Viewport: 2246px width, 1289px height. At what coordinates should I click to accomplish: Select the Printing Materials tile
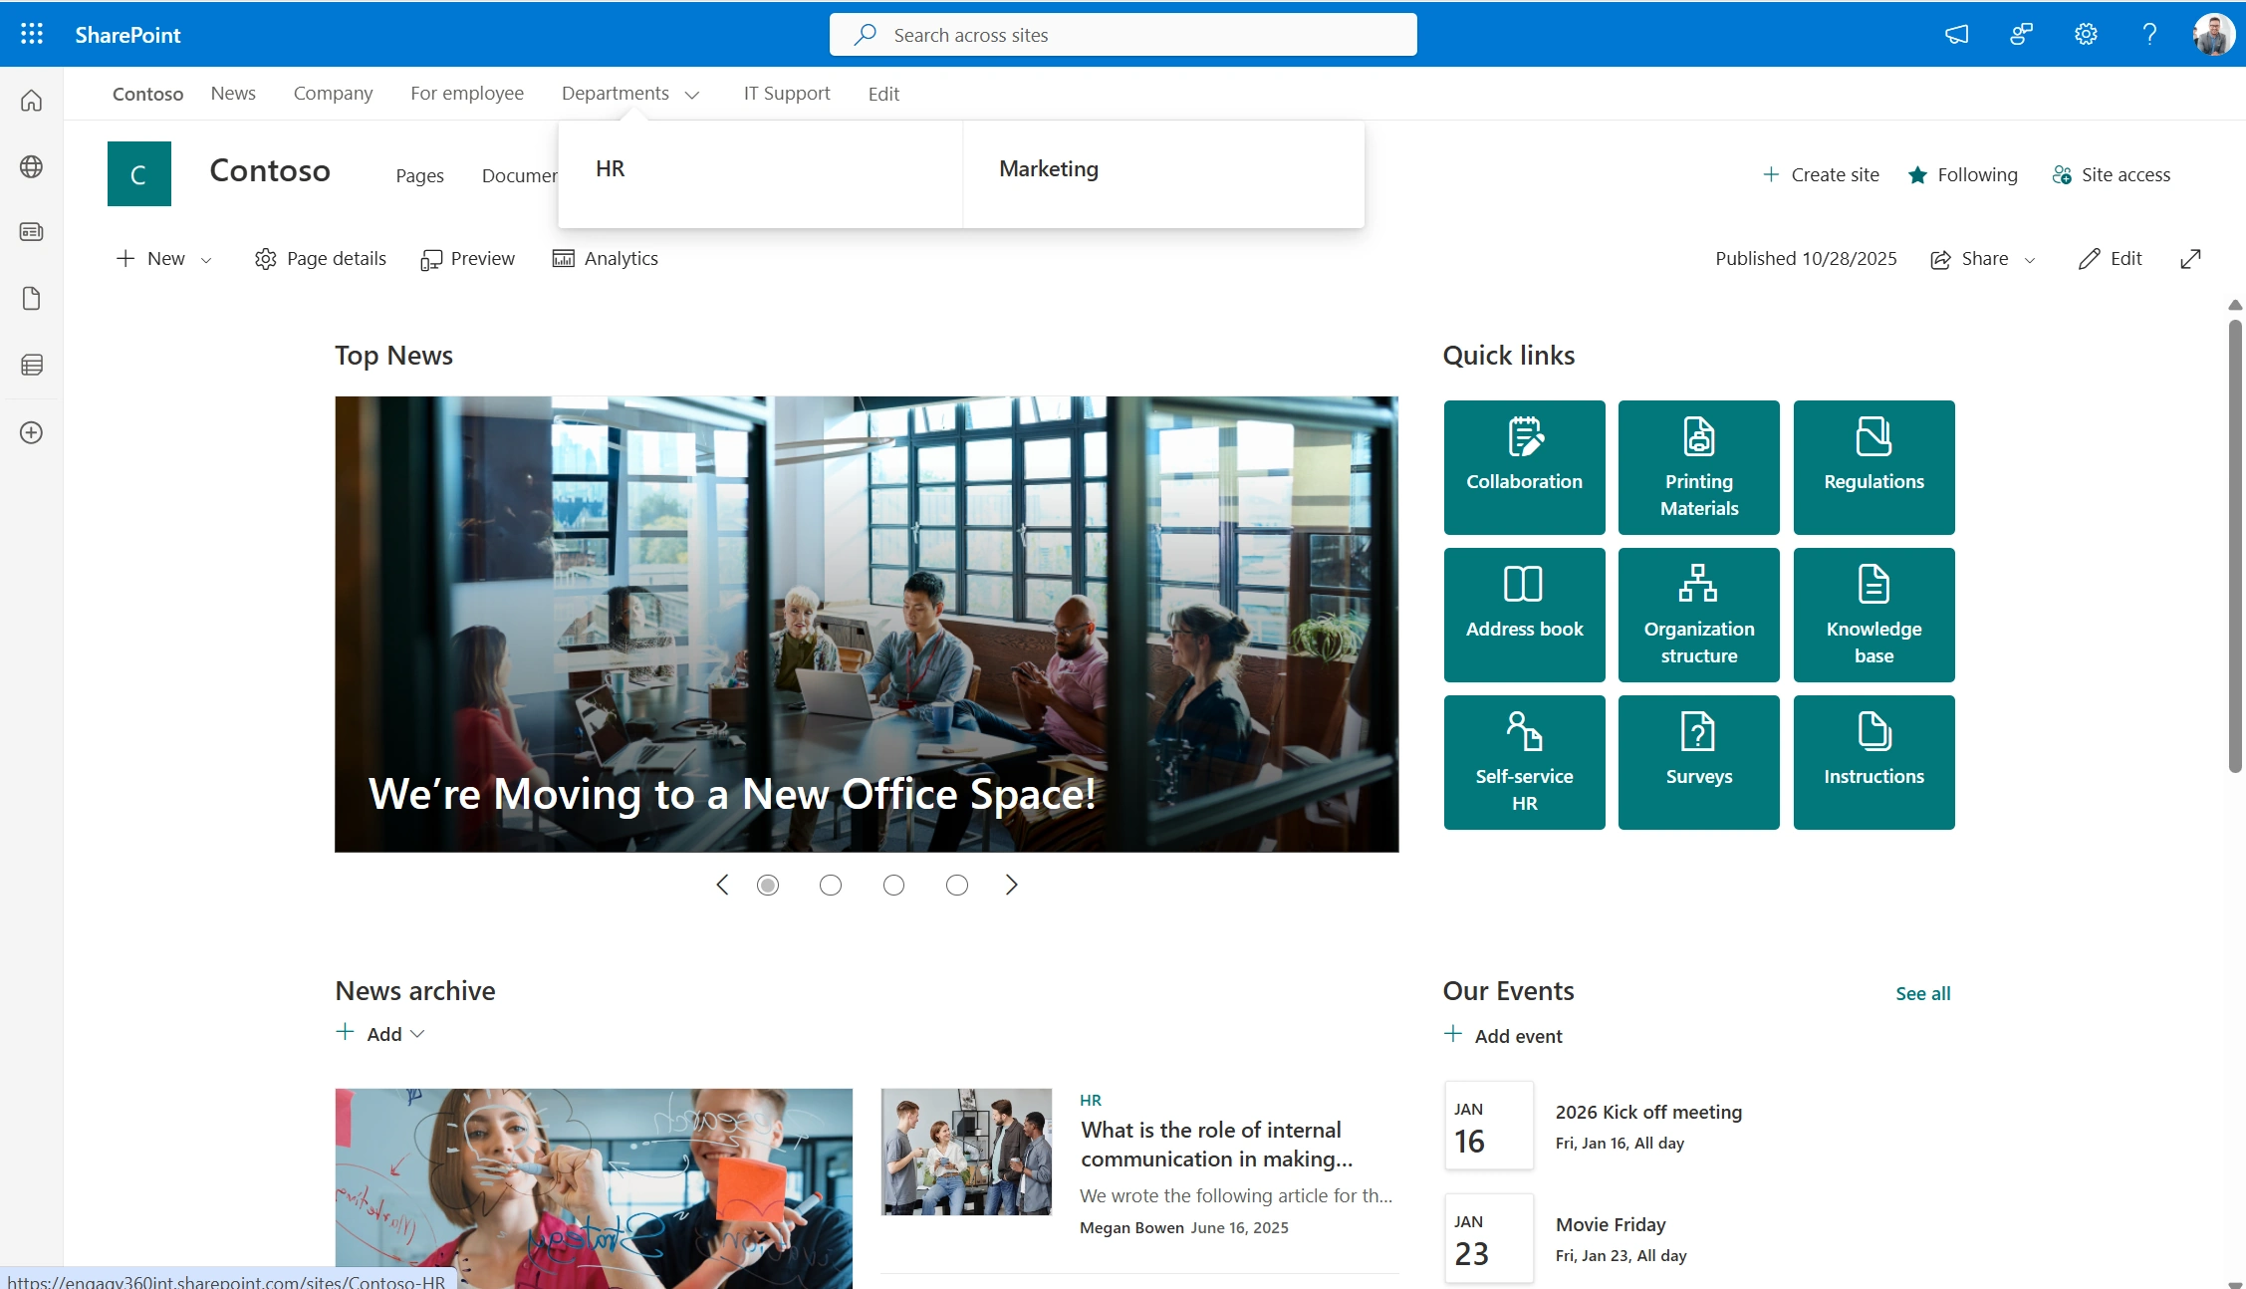click(x=1698, y=466)
